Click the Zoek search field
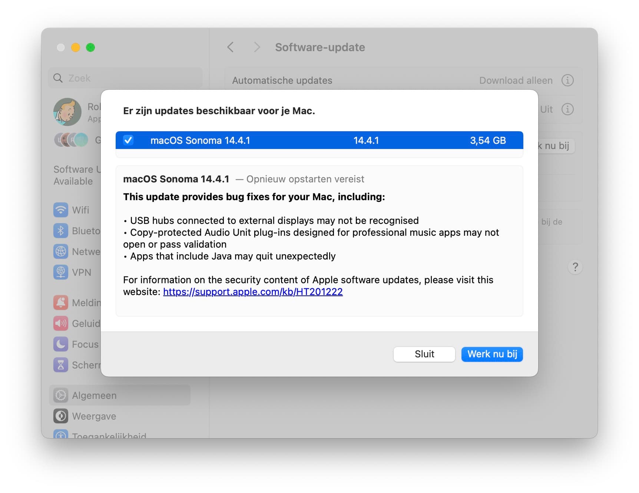This screenshot has width=639, height=493. click(125, 78)
